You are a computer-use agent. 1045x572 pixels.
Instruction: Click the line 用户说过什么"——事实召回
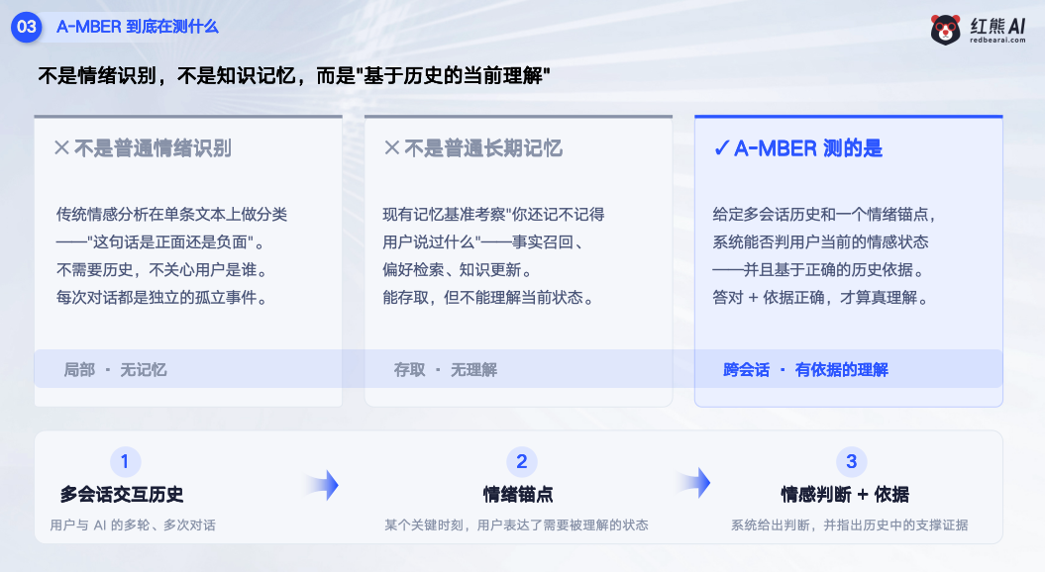pos(483,241)
